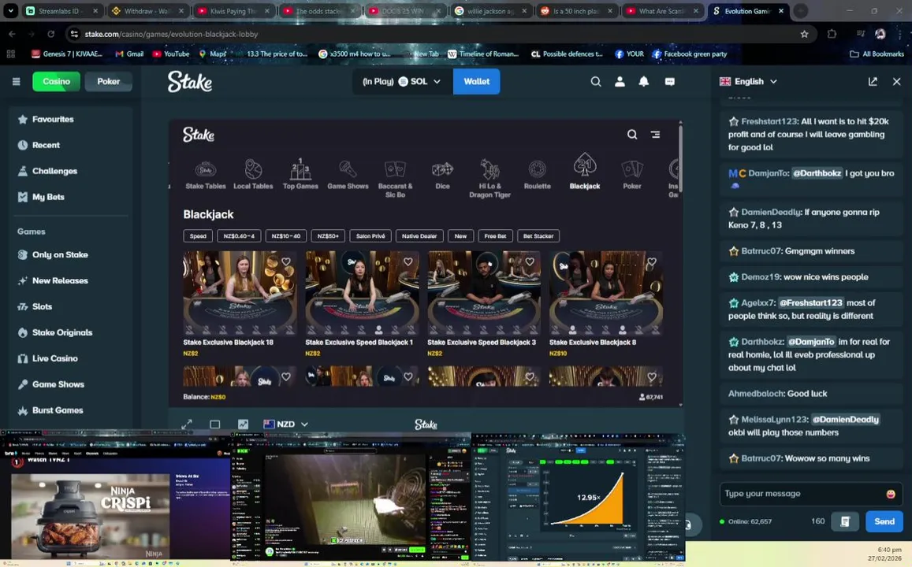
Task: Open the site search magnifier in header
Action: point(596,82)
